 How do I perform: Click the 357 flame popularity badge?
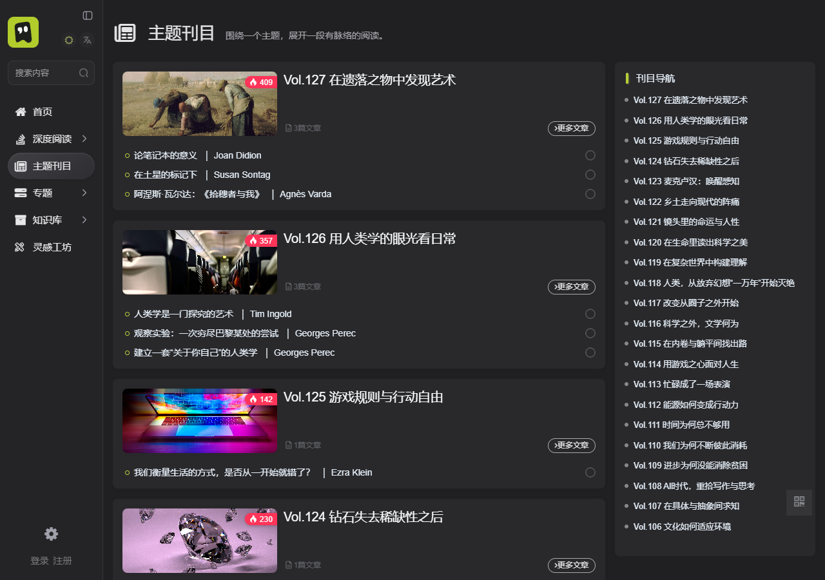pos(261,241)
